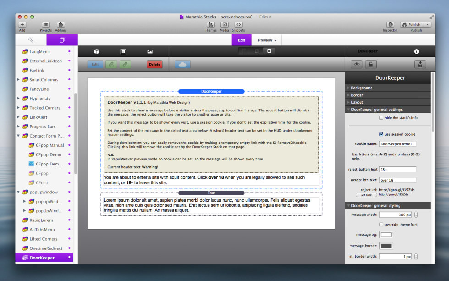This screenshot has width=449, height=281.
Task: Open the Media browser icon
Action: [224, 25]
